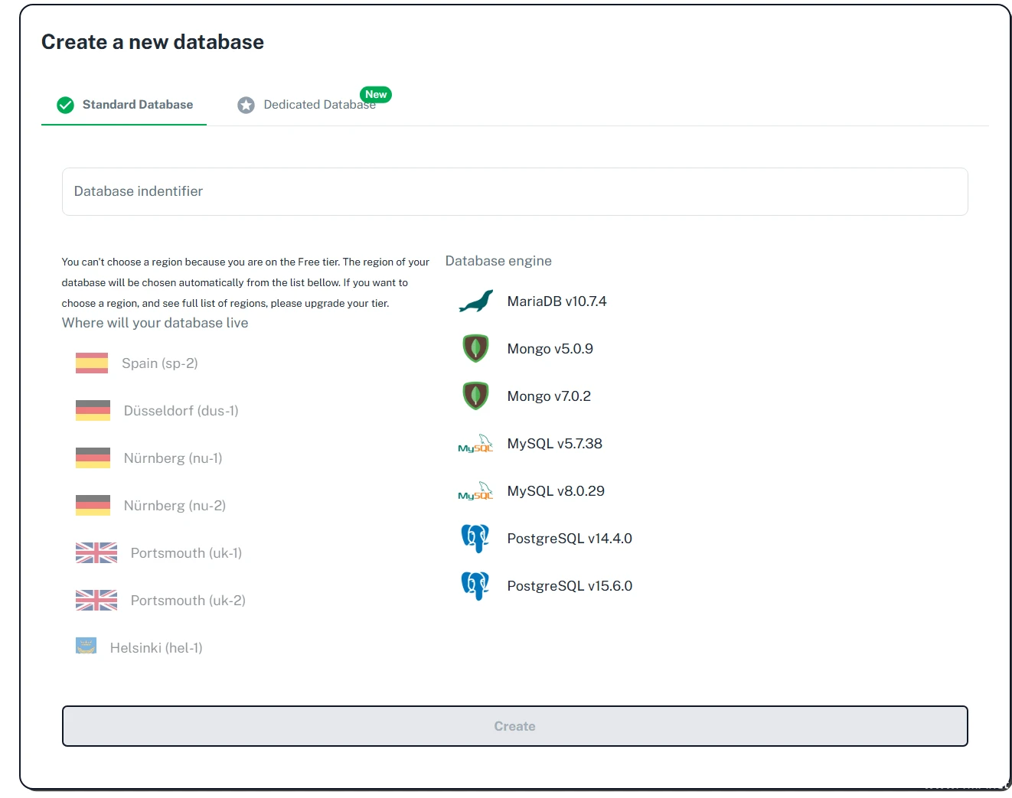This screenshot has width=1012, height=798.
Task: Open the Dedicated Database tab
Action: click(306, 105)
